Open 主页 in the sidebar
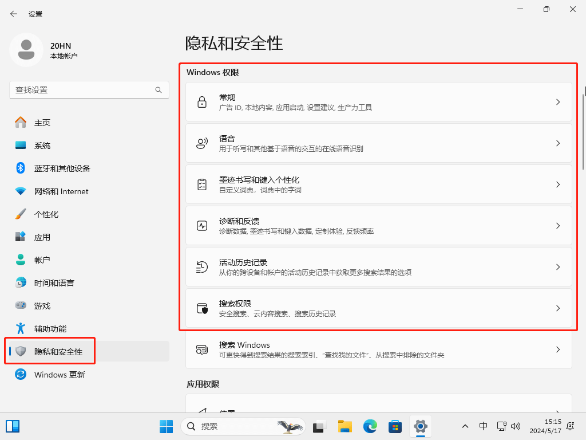The image size is (586, 440). [42, 123]
